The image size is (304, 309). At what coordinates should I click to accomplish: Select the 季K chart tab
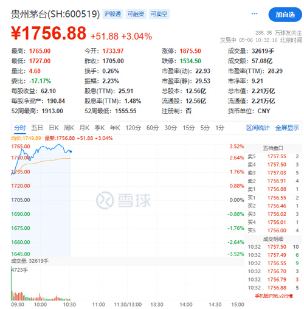pyautogui.click(x=100, y=128)
